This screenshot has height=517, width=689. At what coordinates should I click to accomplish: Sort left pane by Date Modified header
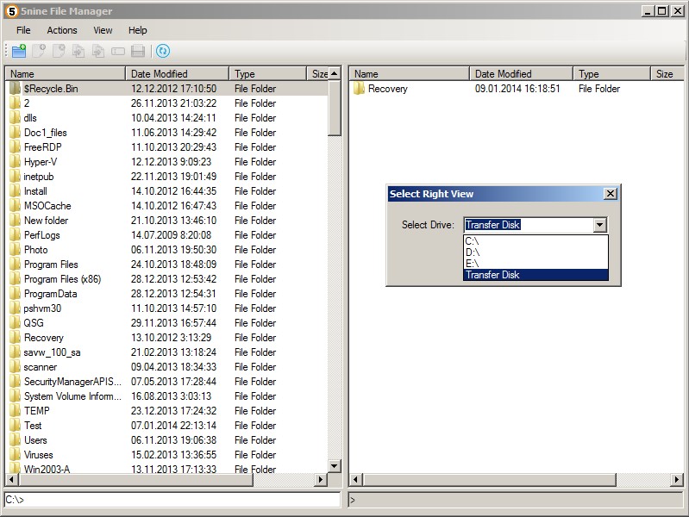pyautogui.click(x=177, y=74)
